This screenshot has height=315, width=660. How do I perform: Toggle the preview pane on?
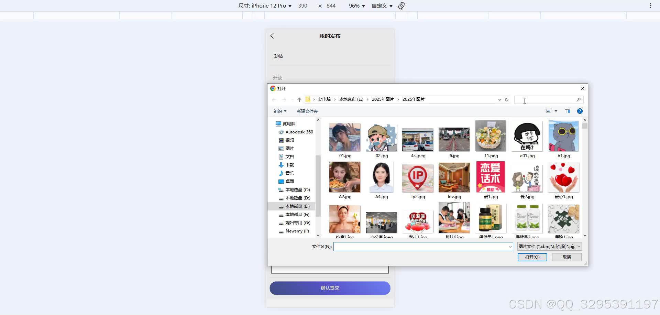(567, 111)
